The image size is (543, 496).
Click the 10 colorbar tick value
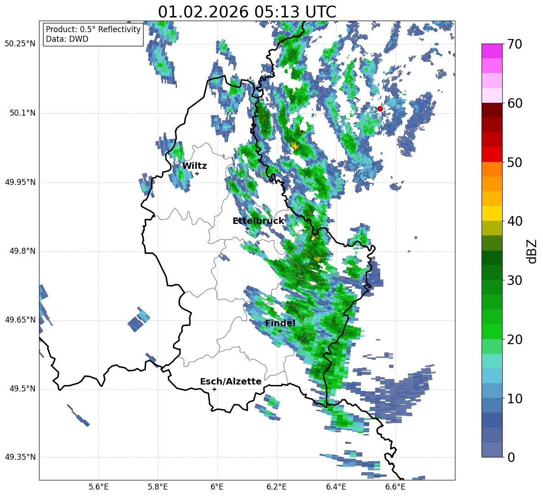[x=515, y=399]
